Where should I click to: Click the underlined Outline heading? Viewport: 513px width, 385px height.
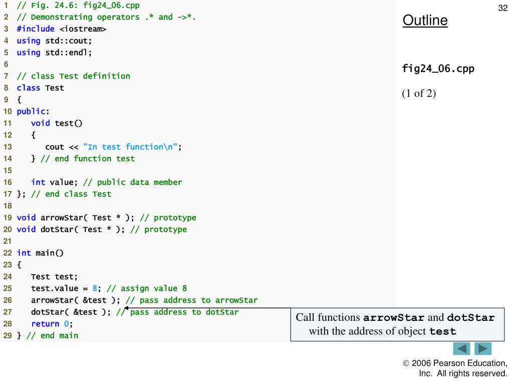point(425,20)
